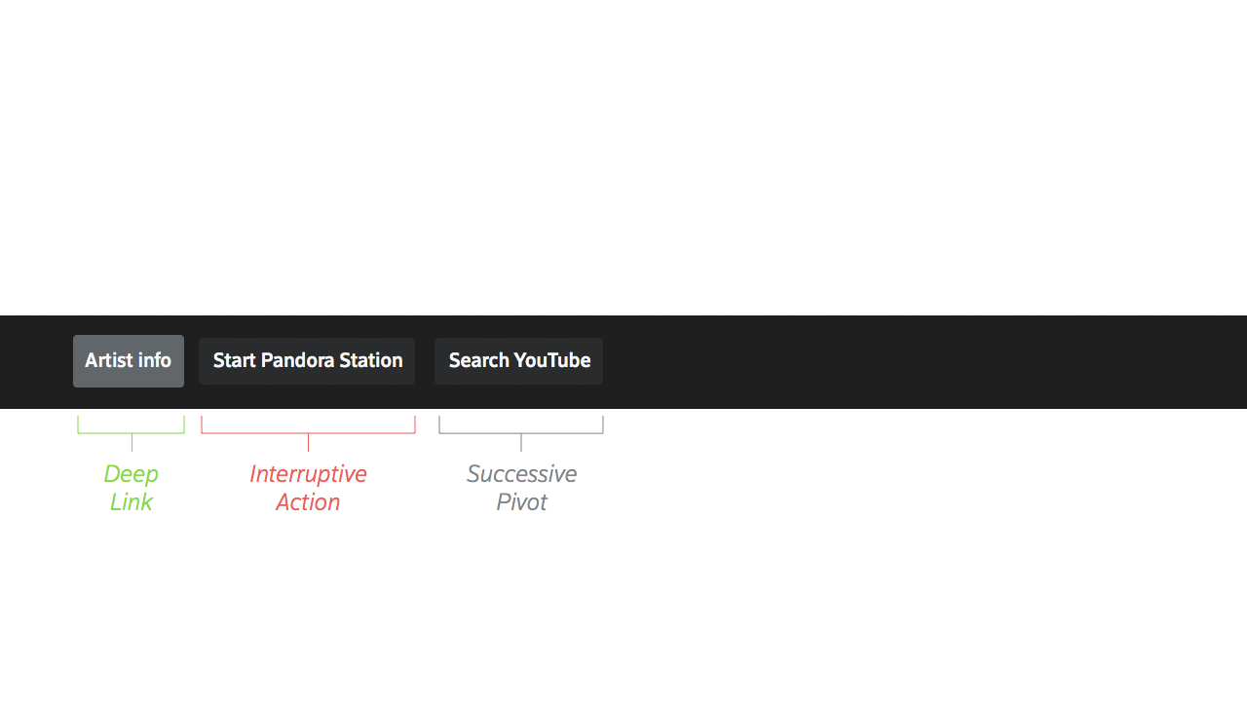Click the gray word Pivot

[521, 502]
